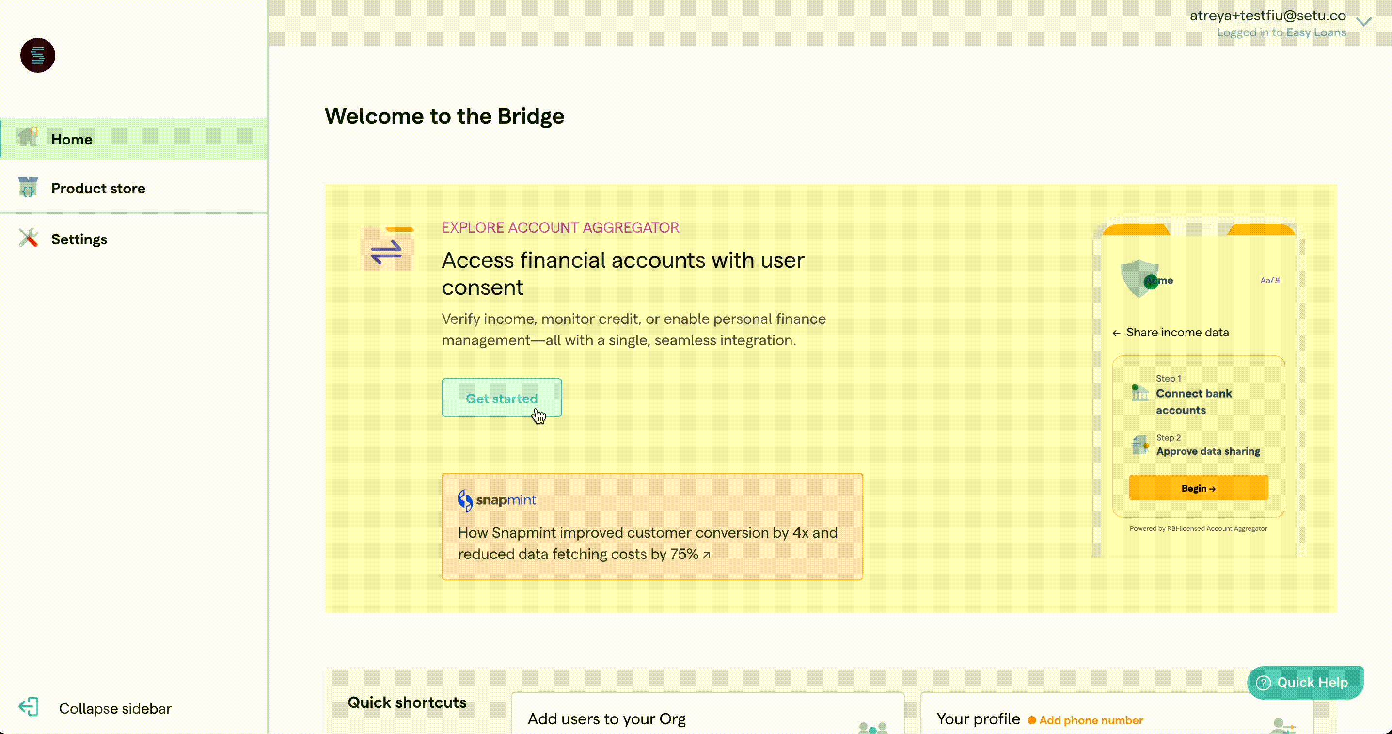
Task: Click the Quick Help question mark icon
Action: coord(1264,683)
